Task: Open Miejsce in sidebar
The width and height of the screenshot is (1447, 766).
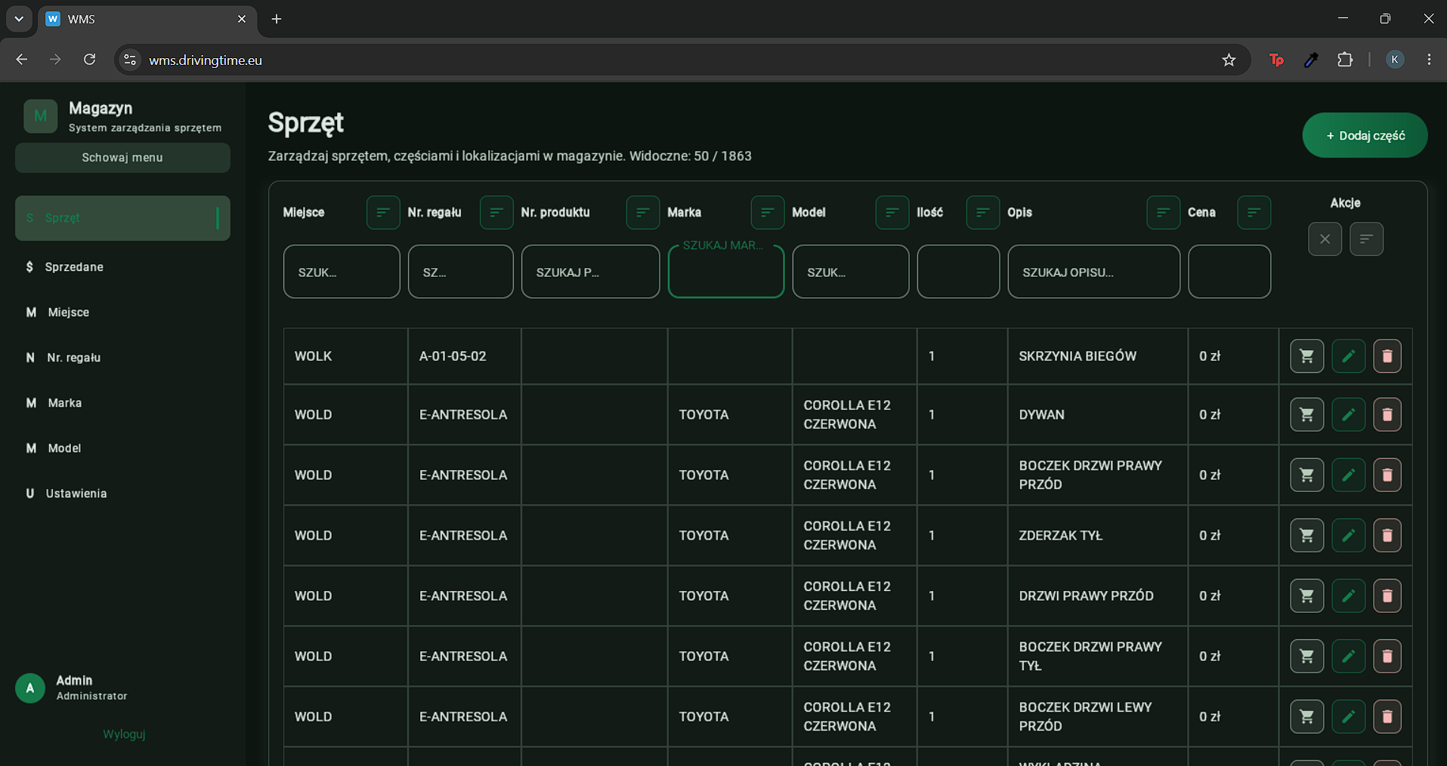Action: (x=122, y=312)
